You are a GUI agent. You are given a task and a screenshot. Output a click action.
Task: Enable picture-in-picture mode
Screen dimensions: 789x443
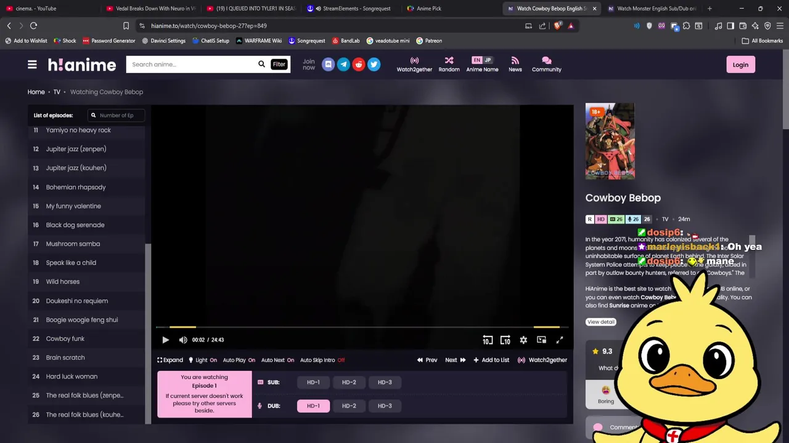541,340
